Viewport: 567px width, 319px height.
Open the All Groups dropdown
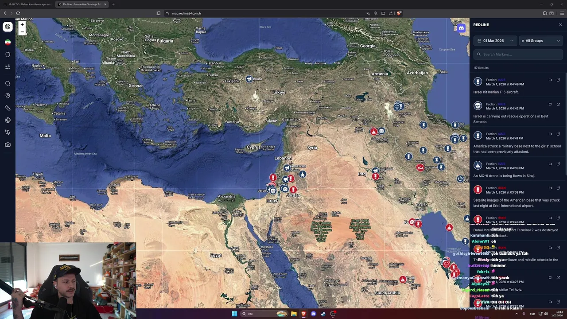(541, 41)
